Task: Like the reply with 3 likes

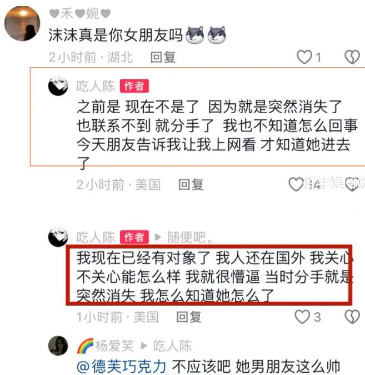Action: pyautogui.click(x=302, y=317)
